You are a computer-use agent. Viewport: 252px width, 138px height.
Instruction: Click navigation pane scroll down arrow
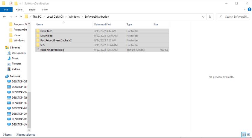pyautogui.click(x=29, y=130)
